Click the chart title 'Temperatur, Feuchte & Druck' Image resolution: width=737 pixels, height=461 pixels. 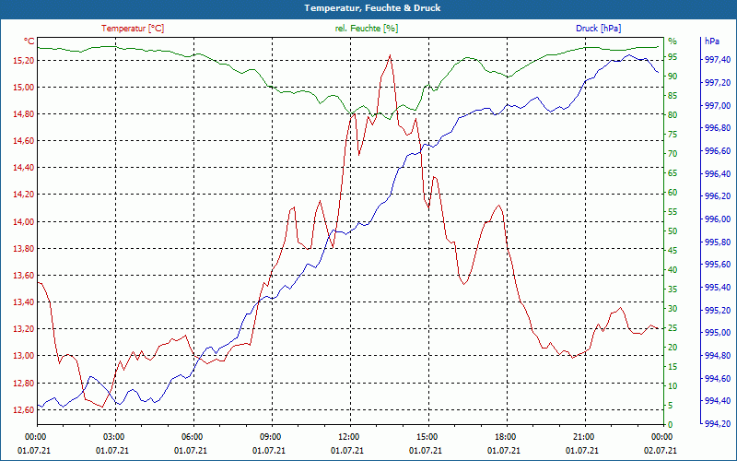tap(372, 8)
